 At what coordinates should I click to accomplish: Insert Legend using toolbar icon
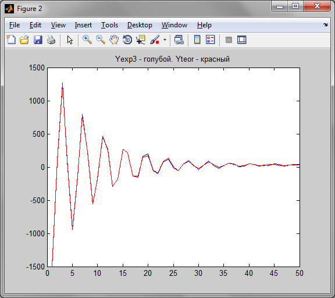click(x=210, y=40)
